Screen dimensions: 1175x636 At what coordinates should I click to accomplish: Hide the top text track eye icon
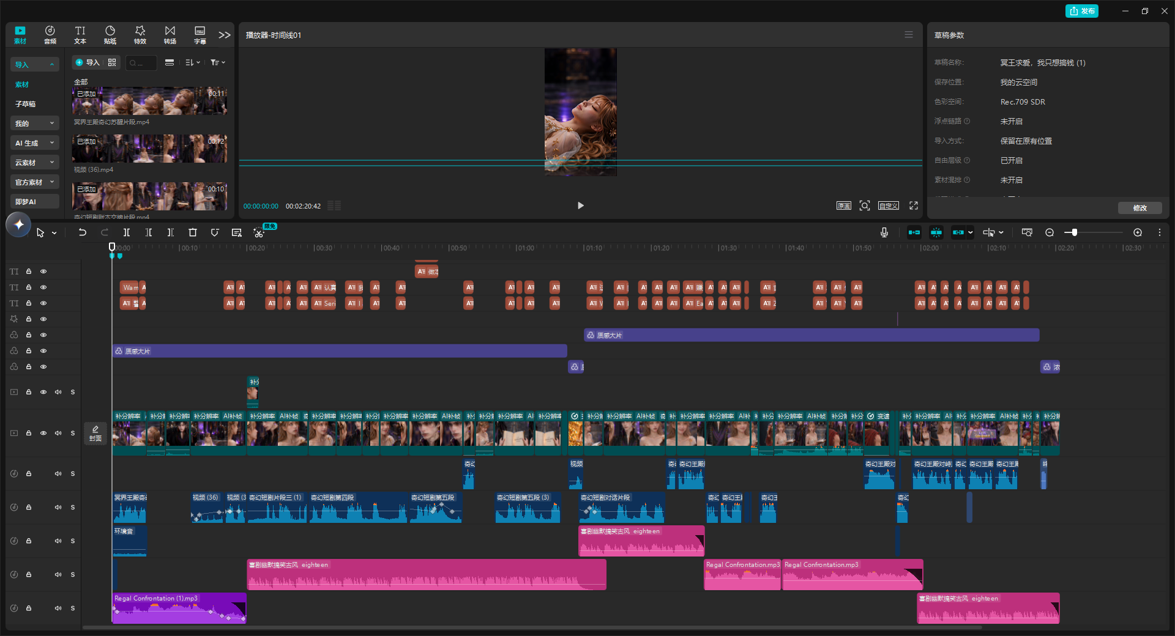43,272
